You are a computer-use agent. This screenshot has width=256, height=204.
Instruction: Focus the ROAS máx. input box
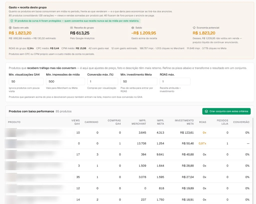175,81
